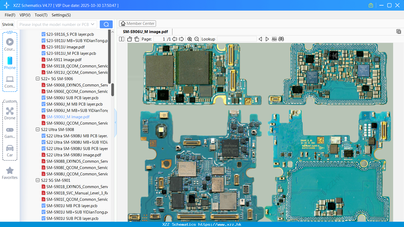Click the Lookup text field
Viewport: 404px width, 227px height.
(237, 39)
